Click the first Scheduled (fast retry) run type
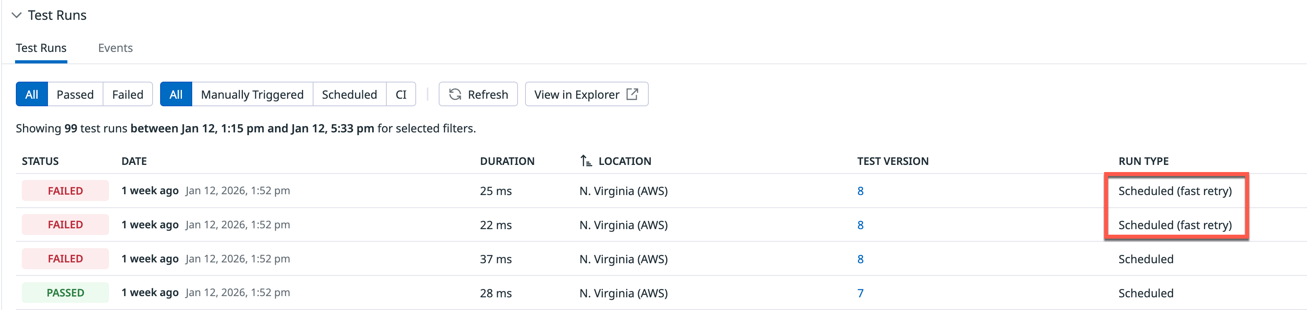The image size is (1307, 310). pos(1175,191)
